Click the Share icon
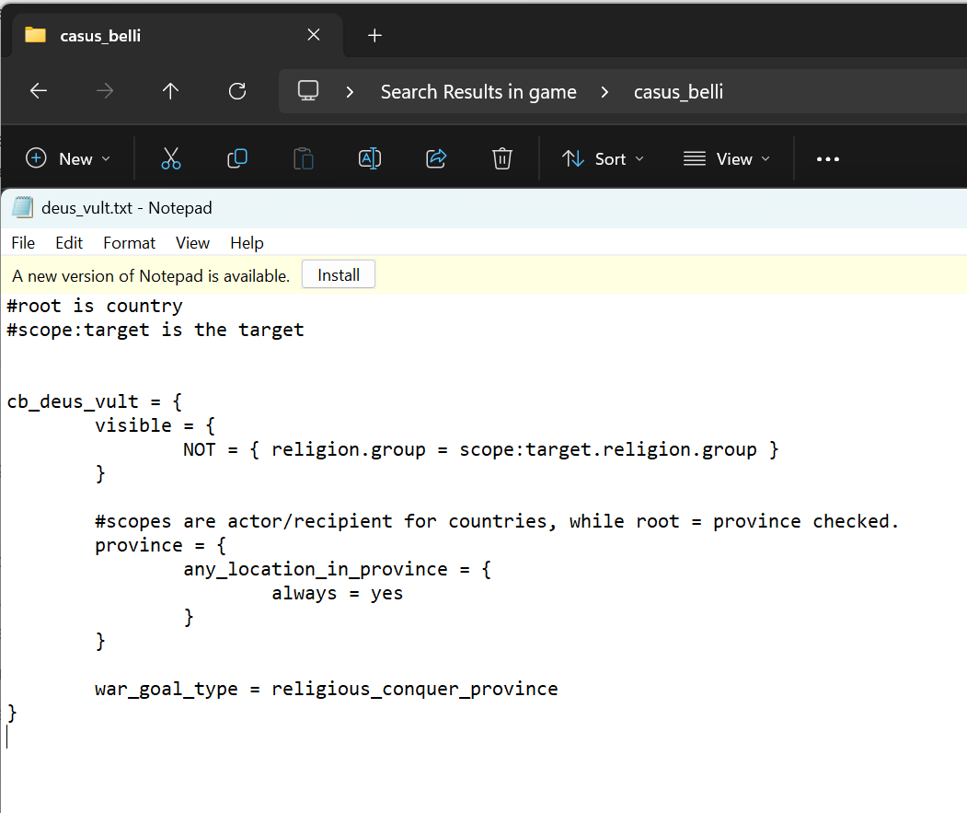This screenshot has height=813, width=967. pyautogui.click(x=436, y=158)
